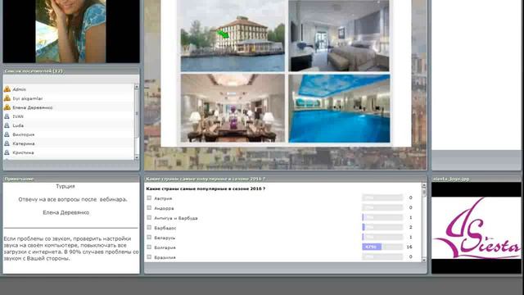Click the hotel lobby lounge photo

pyautogui.click(x=233, y=108)
